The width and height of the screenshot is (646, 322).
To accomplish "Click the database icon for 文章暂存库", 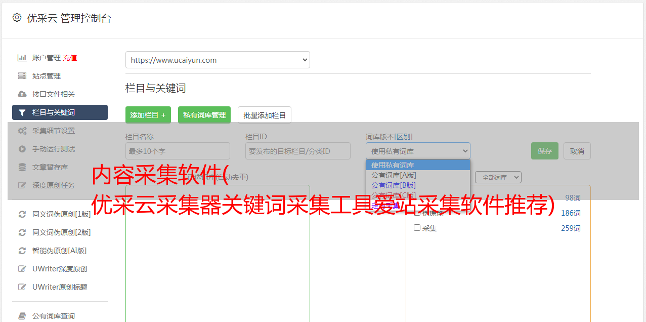I will tap(22, 167).
